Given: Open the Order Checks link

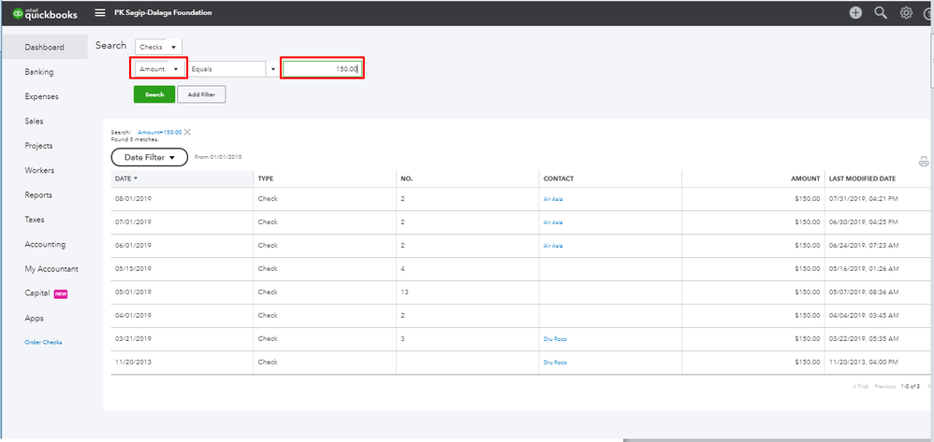Looking at the screenshot, I should pos(43,342).
